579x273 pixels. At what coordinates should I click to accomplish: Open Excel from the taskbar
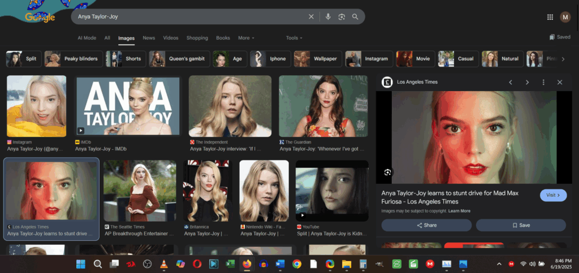click(230, 264)
